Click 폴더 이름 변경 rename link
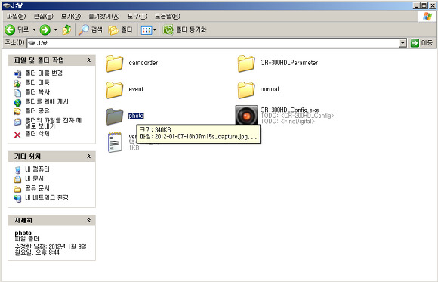 [44, 73]
